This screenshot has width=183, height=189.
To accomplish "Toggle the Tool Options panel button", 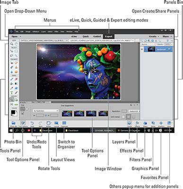I will 23,124.
